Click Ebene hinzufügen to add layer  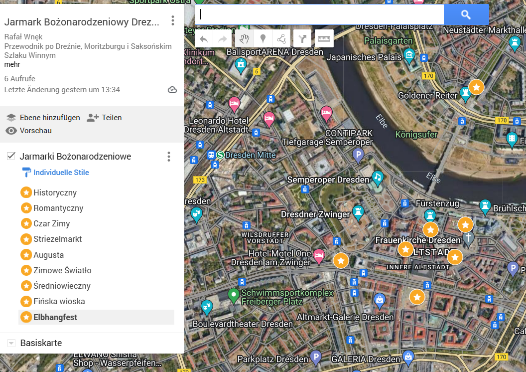pos(43,118)
